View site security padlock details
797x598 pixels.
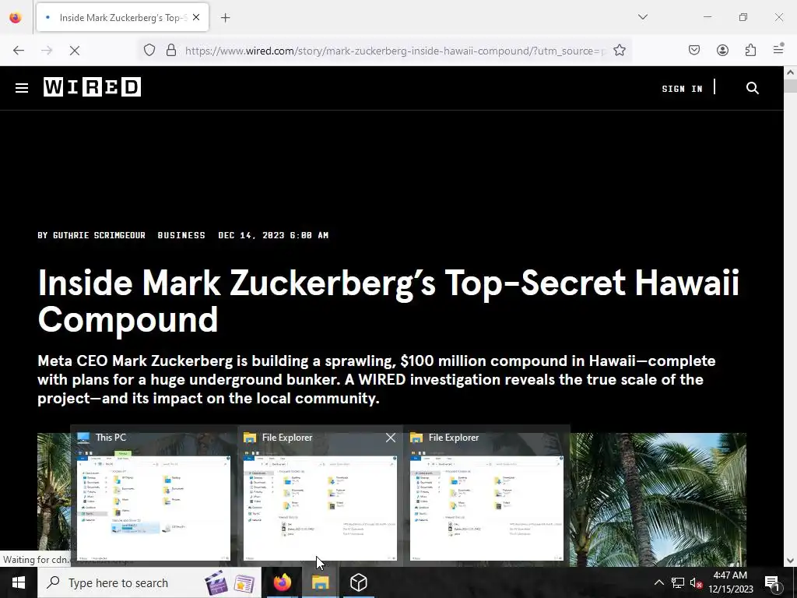(171, 51)
